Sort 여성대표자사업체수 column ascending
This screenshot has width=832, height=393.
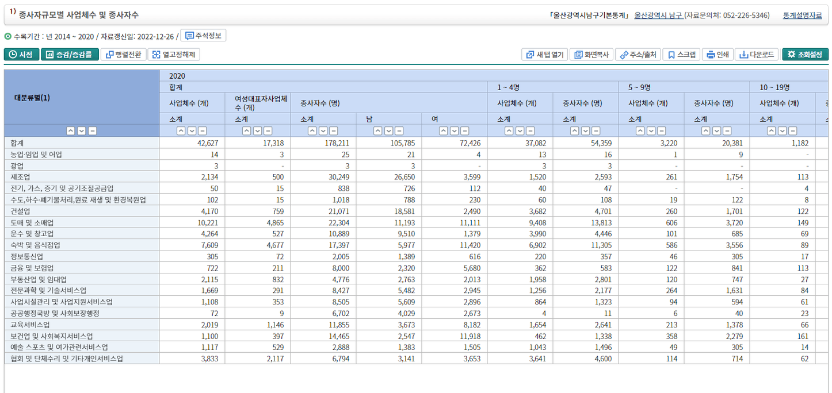[x=247, y=131]
